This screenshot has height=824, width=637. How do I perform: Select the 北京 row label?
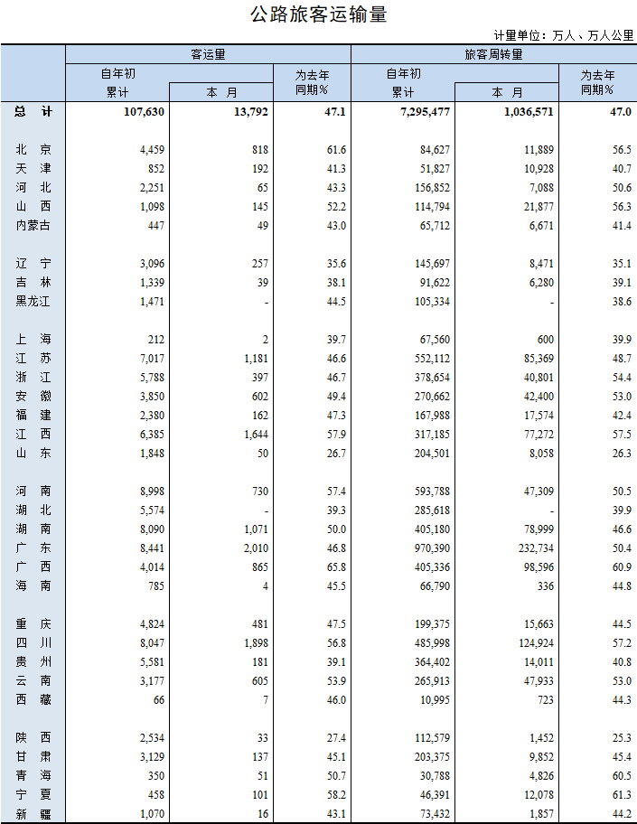[33, 149]
